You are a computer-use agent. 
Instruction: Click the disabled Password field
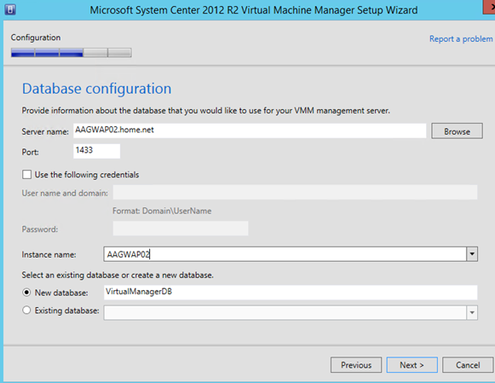click(181, 228)
